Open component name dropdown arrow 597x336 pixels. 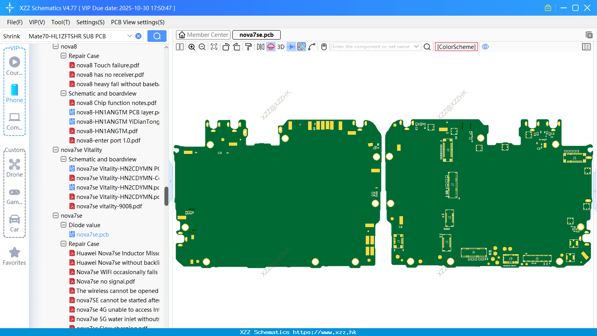pyautogui.click(x=416, y=47)
